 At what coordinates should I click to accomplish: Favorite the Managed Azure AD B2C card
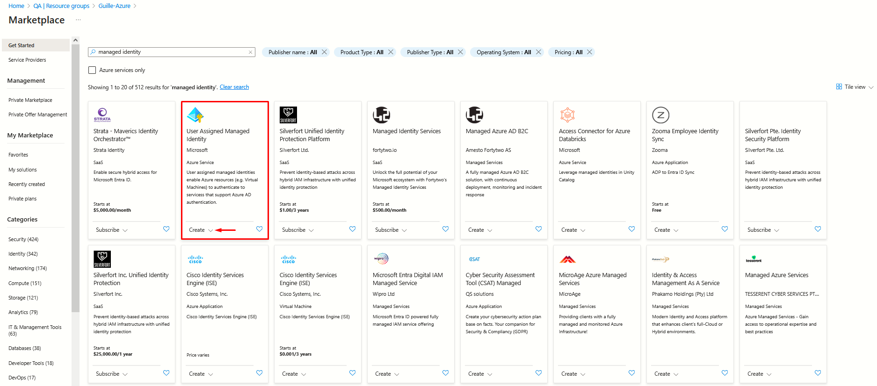click(x=538, y=229)
